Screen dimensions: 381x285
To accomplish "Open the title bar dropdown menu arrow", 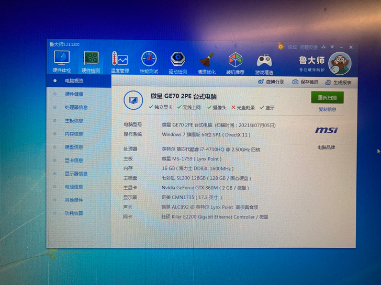I will click(x=332, y=47).
